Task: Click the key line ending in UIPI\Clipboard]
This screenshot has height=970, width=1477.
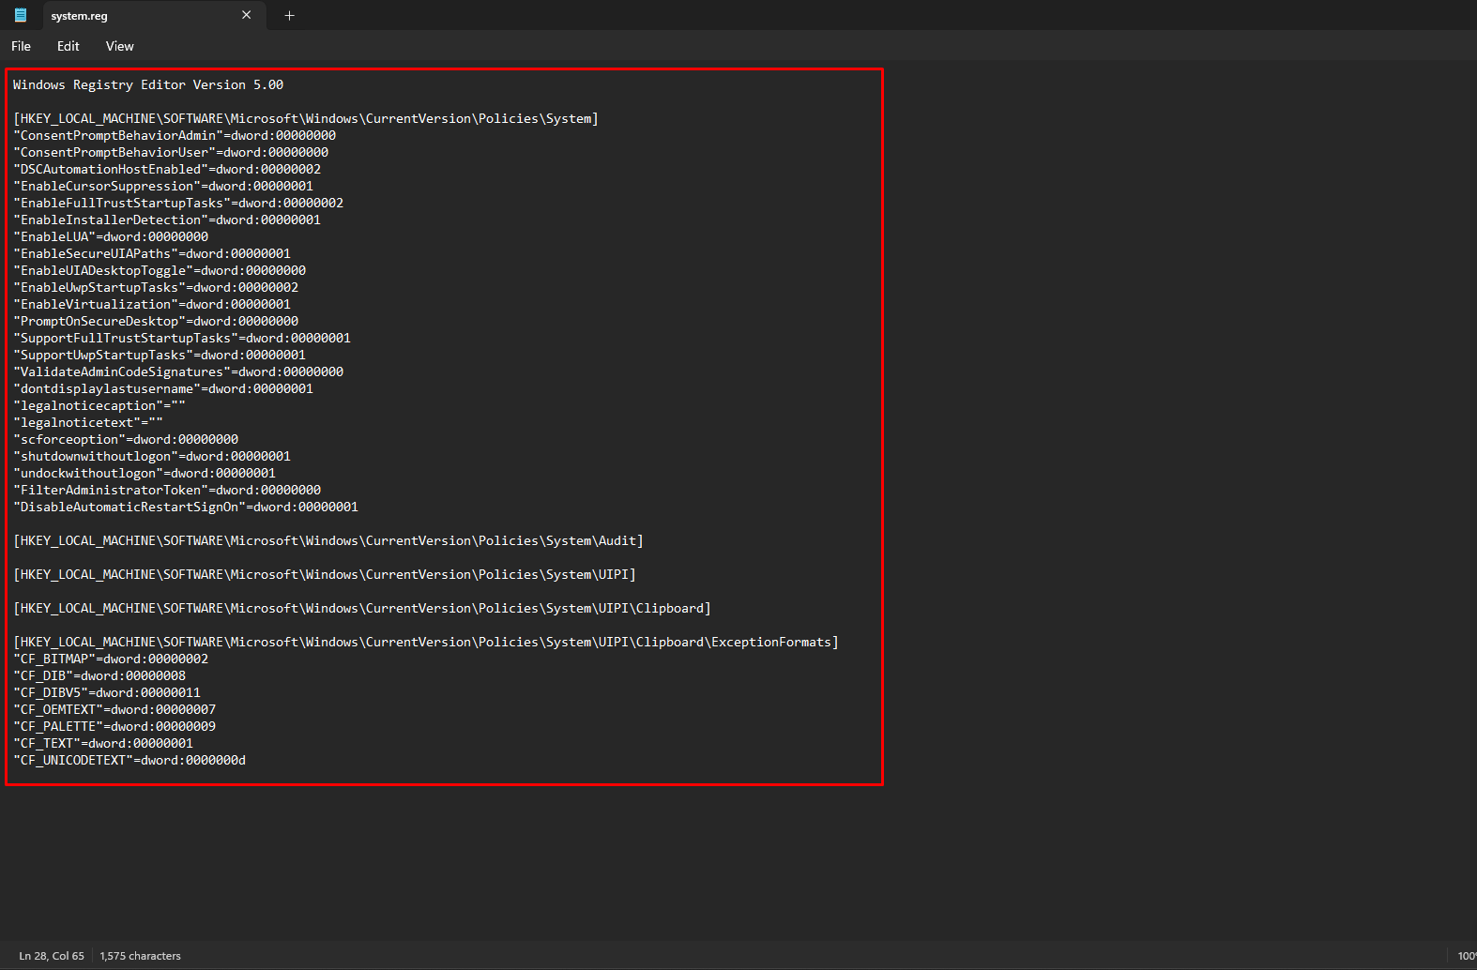Action: point(362,608)
